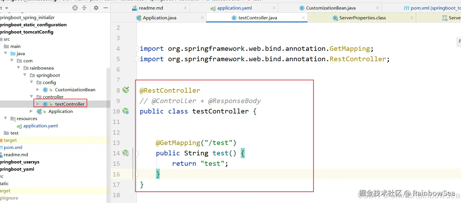This screenshot has width=461, height=203.
Task: Fold the test() method at line 14
Action: pyautogui.click(x=137, y=153)
